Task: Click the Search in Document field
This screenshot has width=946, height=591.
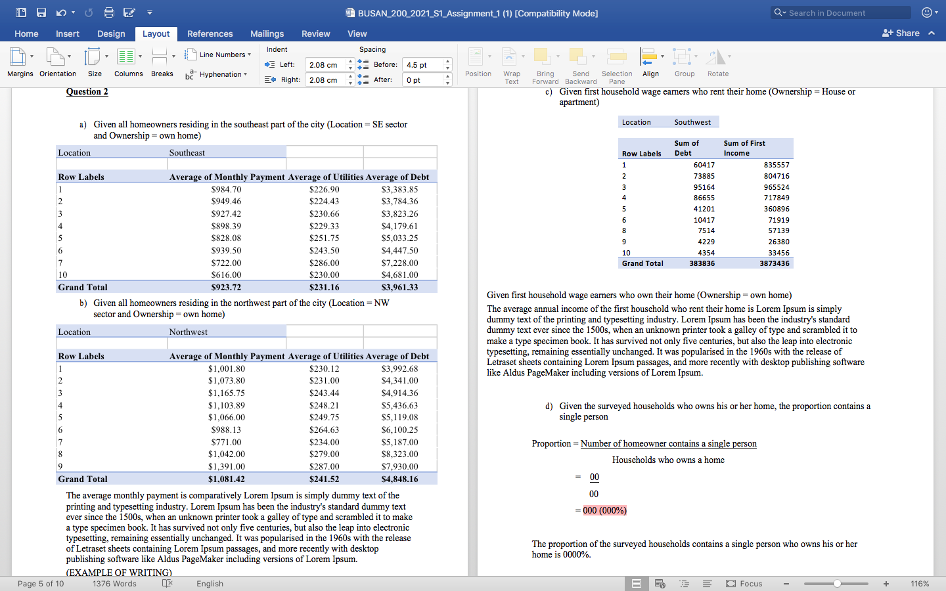Action: [x=841, y=12]
